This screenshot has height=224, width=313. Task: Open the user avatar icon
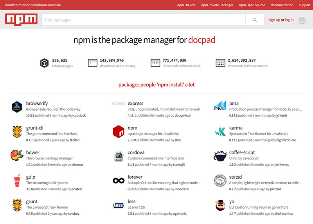click(x=302, y=20)
